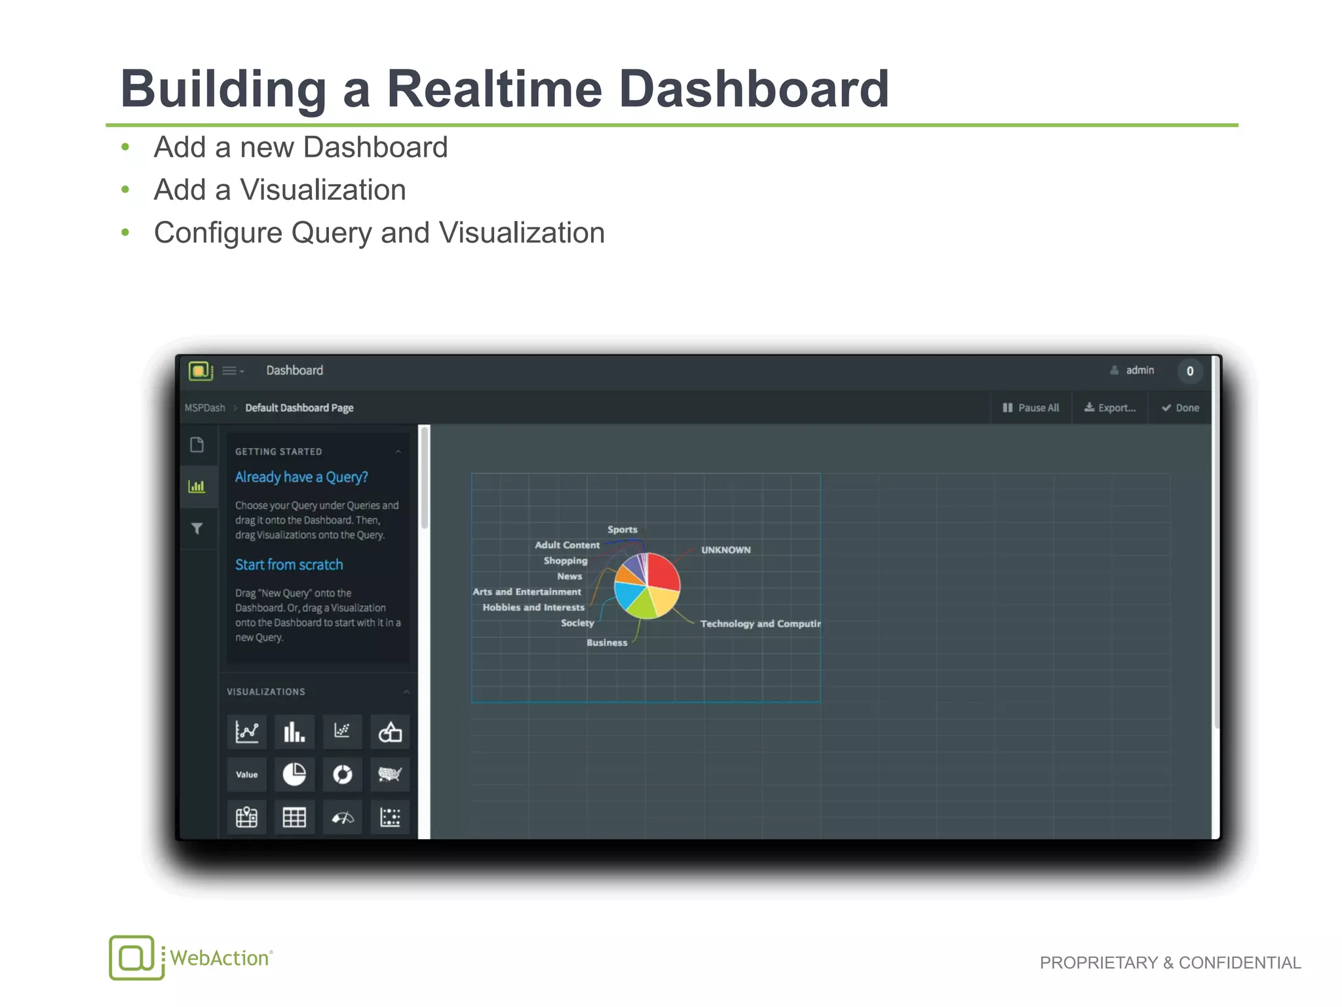Click the 'Shopping' pie label

tap(566, 561)
